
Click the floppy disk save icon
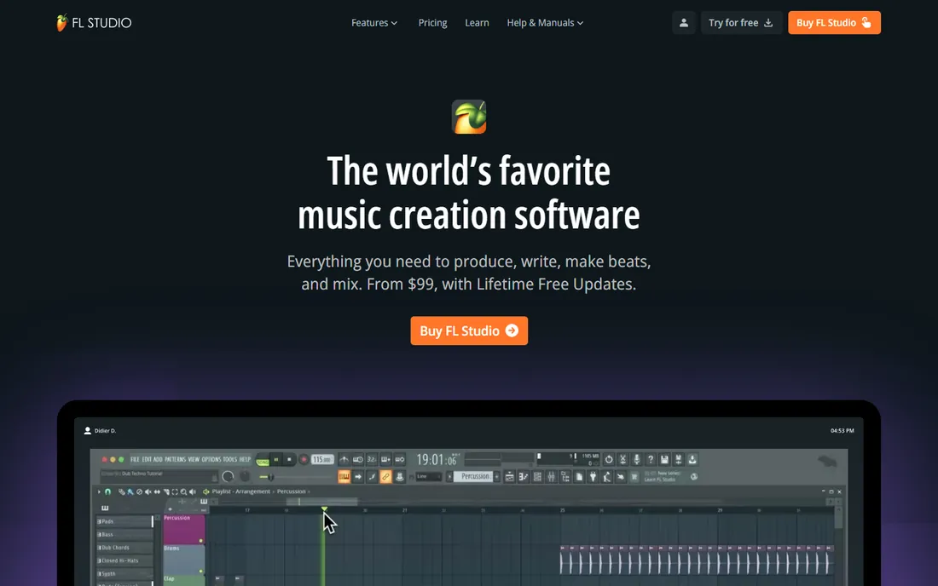[664, 459]
